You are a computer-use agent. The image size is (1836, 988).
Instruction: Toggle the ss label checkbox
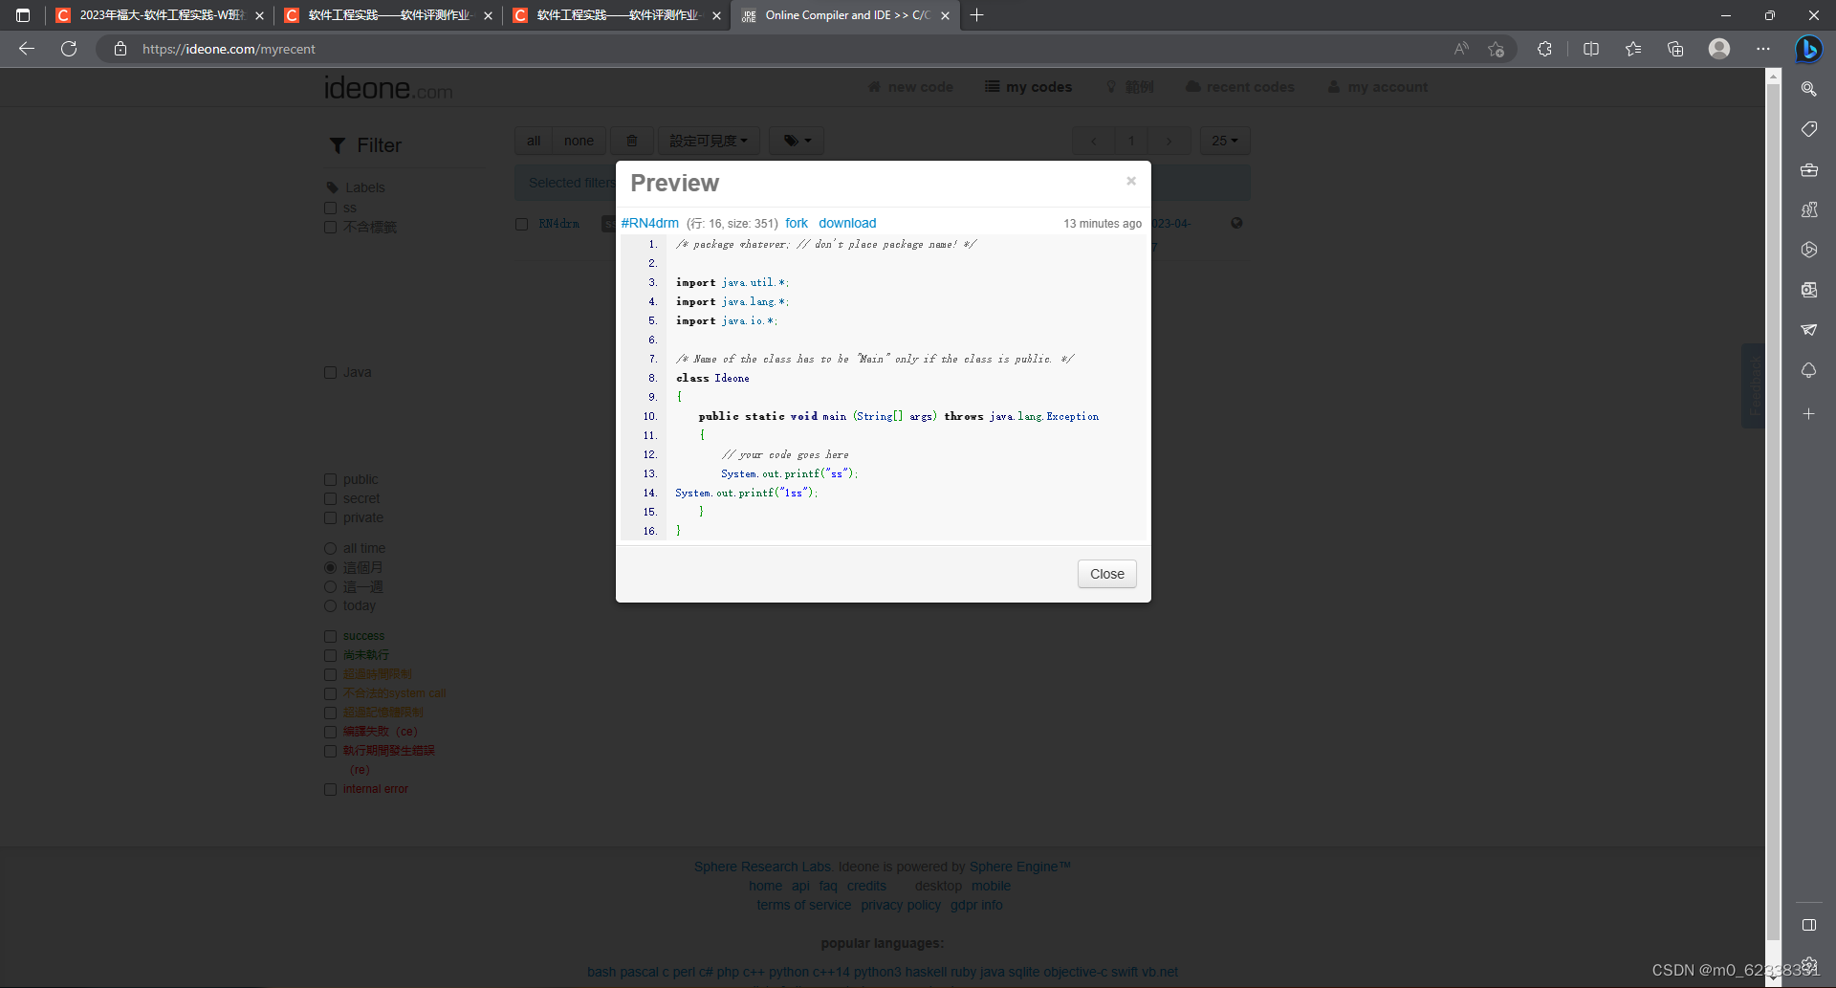[x=330, y=208]
